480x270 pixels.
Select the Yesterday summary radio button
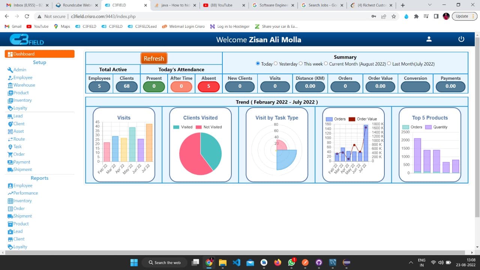pos(276,63)
